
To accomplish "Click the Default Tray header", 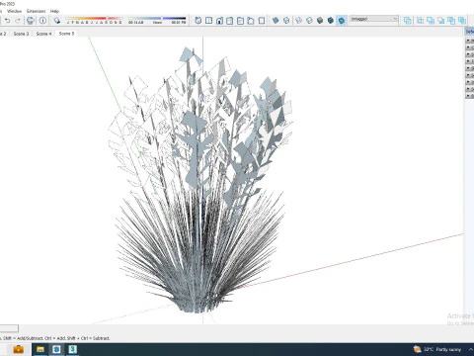I will [x=470, y=32].
